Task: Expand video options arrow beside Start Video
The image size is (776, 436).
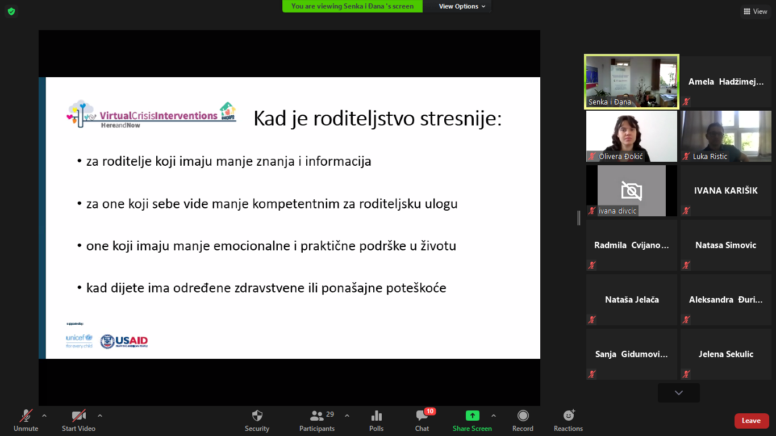Action: (x=100, y=416)
